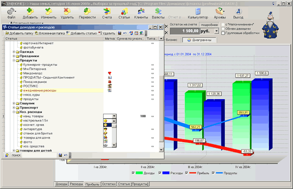Click the Выход exit icon

pyautogui.click(x=238, y=11)
